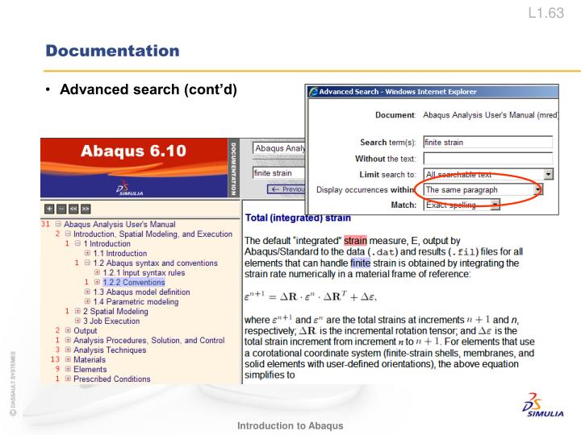Open the 2 Spatial Modeling link

[x=115, y=311]
